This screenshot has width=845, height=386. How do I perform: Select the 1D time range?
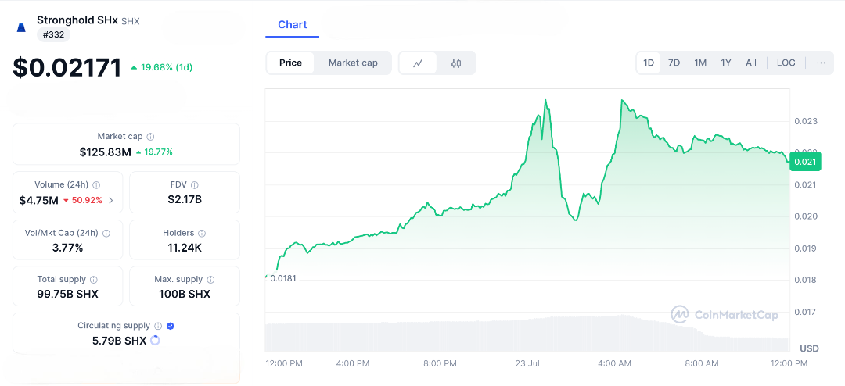649,63
